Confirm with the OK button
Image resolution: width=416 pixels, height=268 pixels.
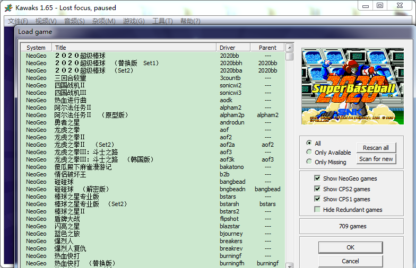coord(350,247)
